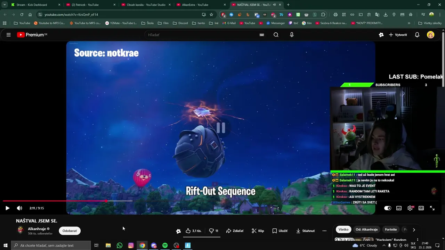Open File Explorer from the taskbar
Screen dimensions: 445x250
coord(108,245)
